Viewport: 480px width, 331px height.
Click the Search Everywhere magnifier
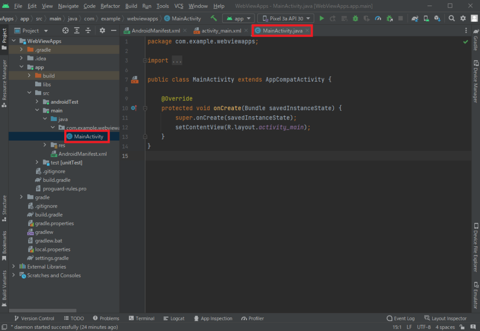pyautogui.click(x=451, y=18)
